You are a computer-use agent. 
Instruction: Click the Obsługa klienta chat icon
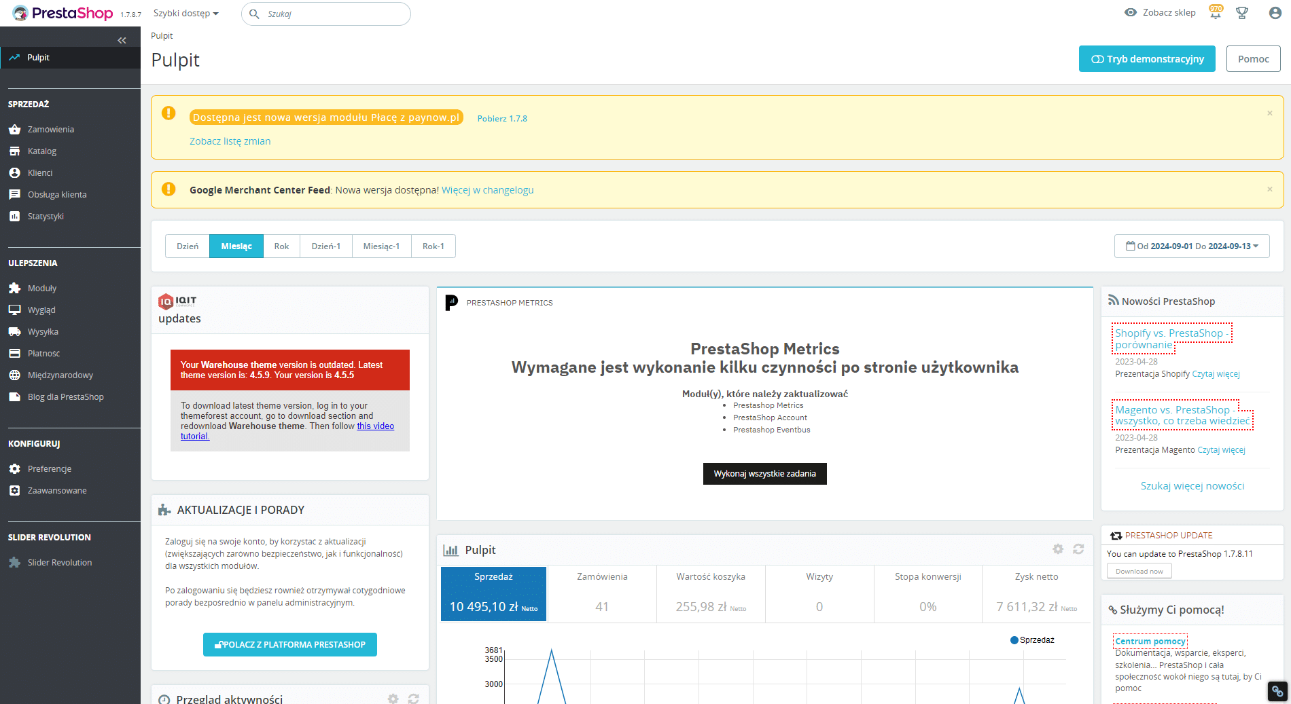(15, 195)
